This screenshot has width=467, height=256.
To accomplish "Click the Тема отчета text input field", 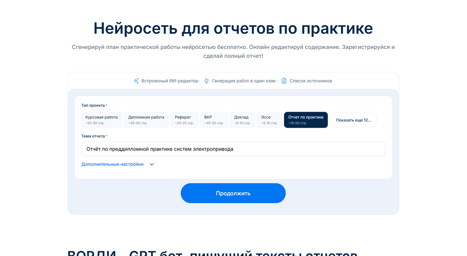I will tap(233, 149).
